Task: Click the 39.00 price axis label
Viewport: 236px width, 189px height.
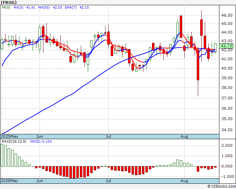Action: click(x=227, y=78)
